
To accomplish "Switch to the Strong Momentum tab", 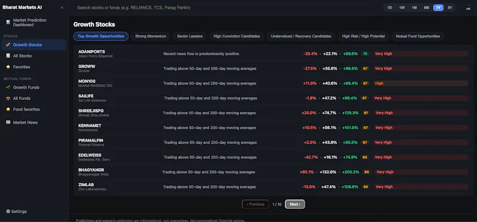I will point(151,36).
